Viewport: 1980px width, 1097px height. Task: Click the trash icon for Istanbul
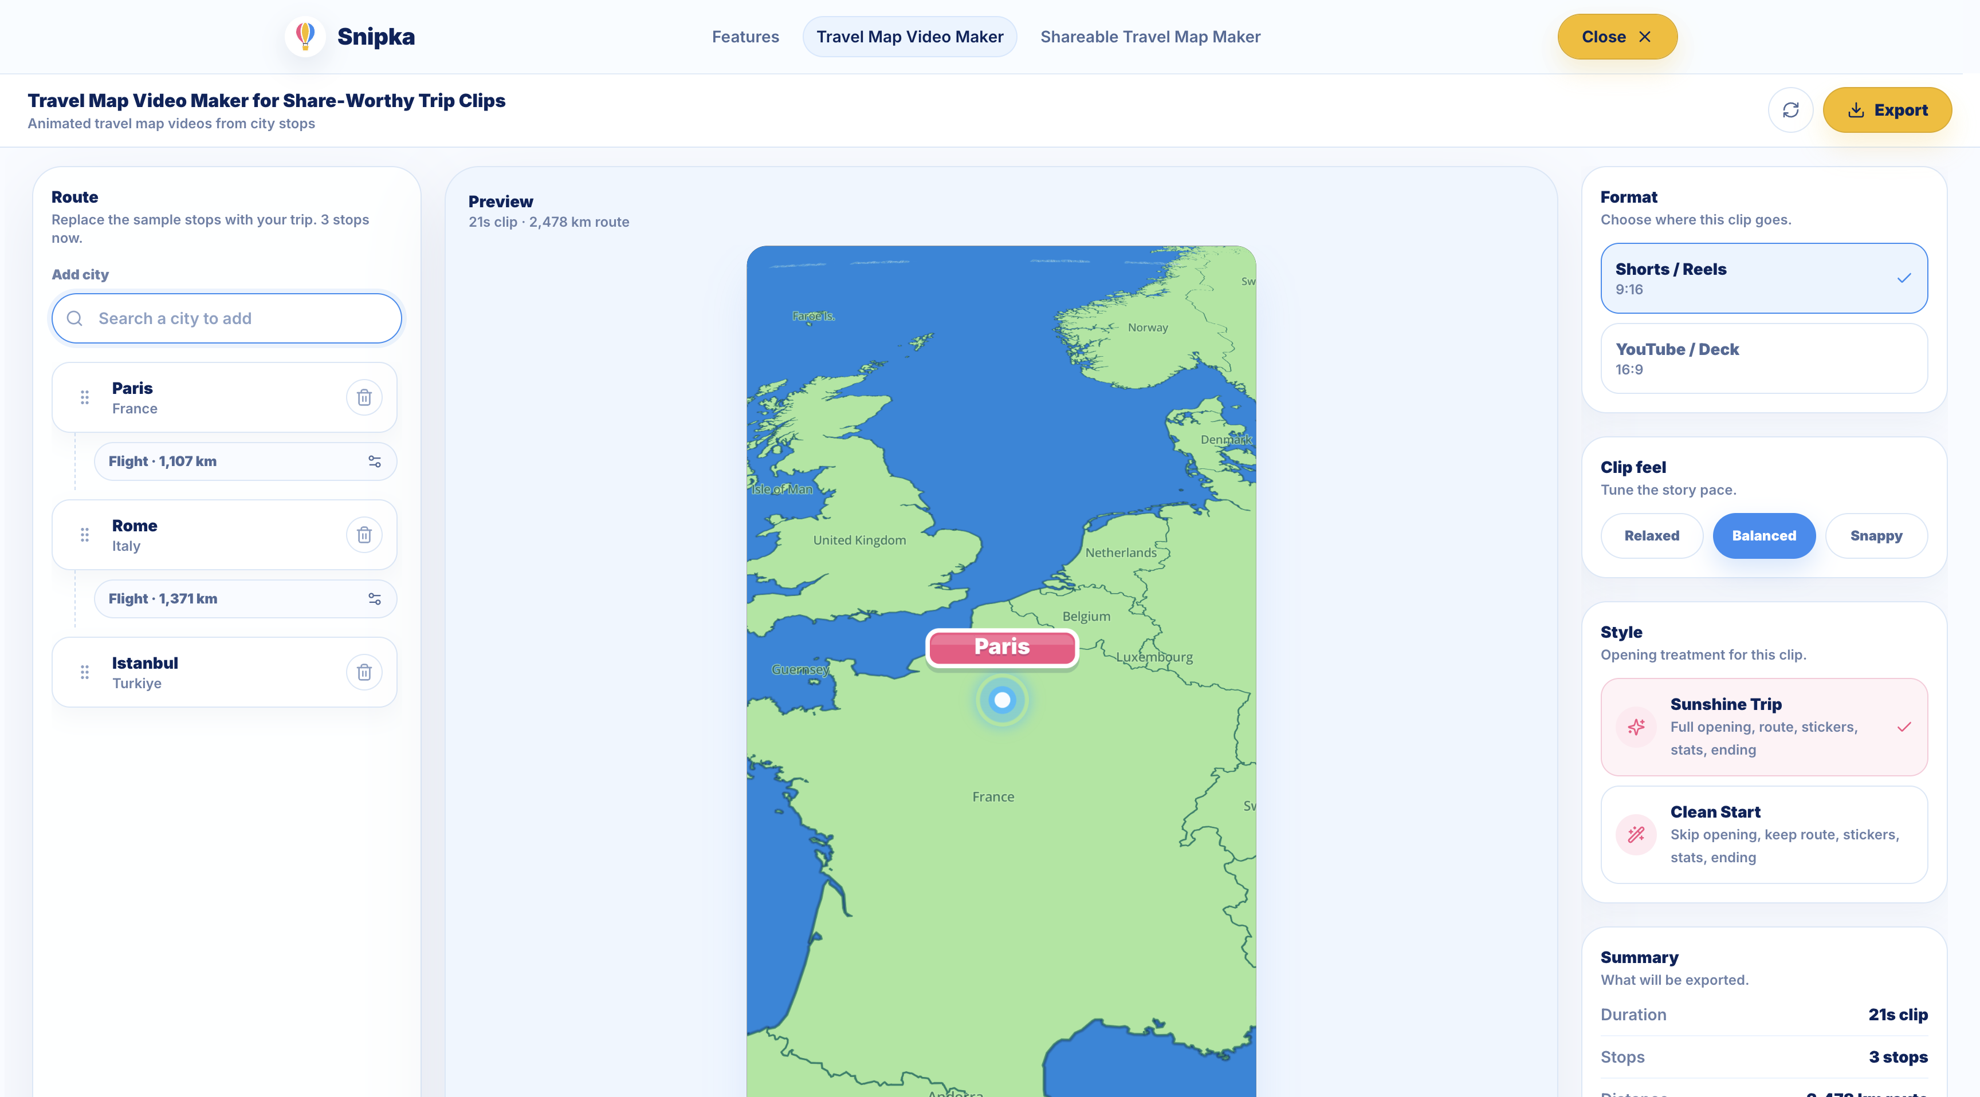[x=364, y=672]
